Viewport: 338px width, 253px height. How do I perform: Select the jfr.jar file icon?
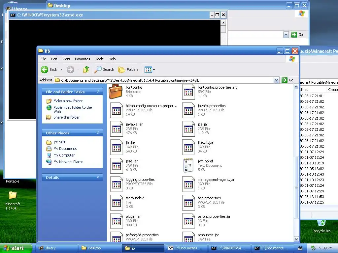(x=117, y=147)
